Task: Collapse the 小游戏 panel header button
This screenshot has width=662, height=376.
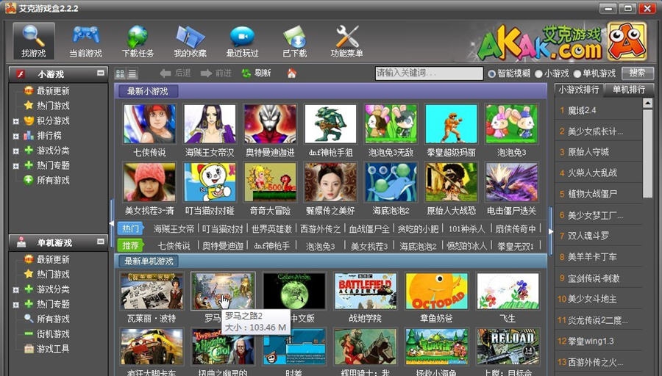Action: (x=101, y=73)
